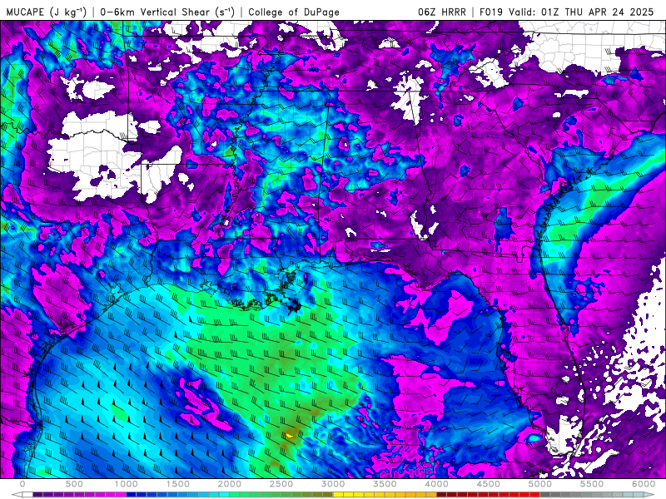This screenshot has height=499, width=666.
Task: Click the F019 Valid: 01Z THU APR 24 2025 text
Action: (x=567, y=12)
